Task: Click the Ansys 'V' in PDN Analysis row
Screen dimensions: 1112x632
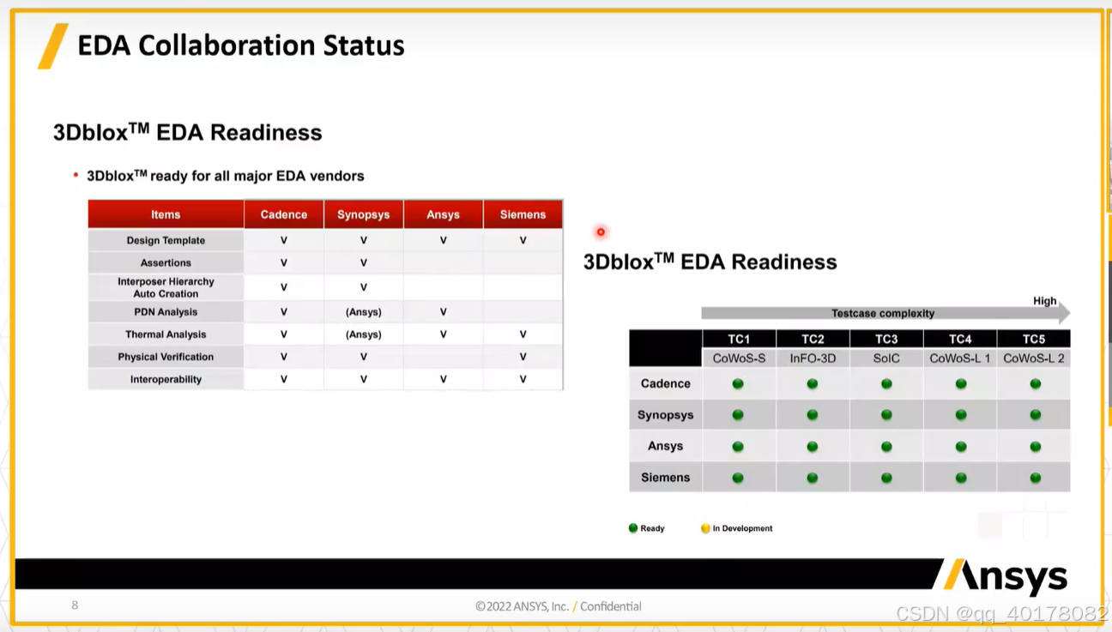Action: coord(444,312)
